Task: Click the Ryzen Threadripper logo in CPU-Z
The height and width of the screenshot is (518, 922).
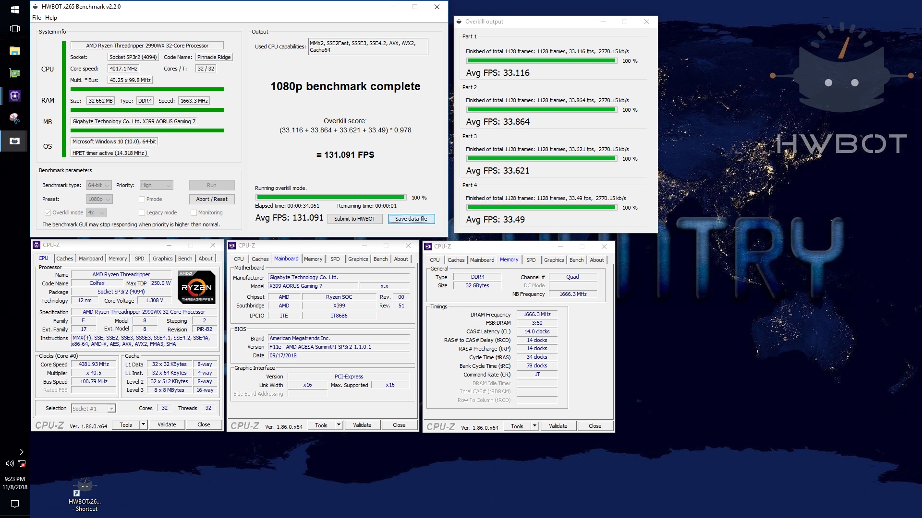Action: coord(197,287)
